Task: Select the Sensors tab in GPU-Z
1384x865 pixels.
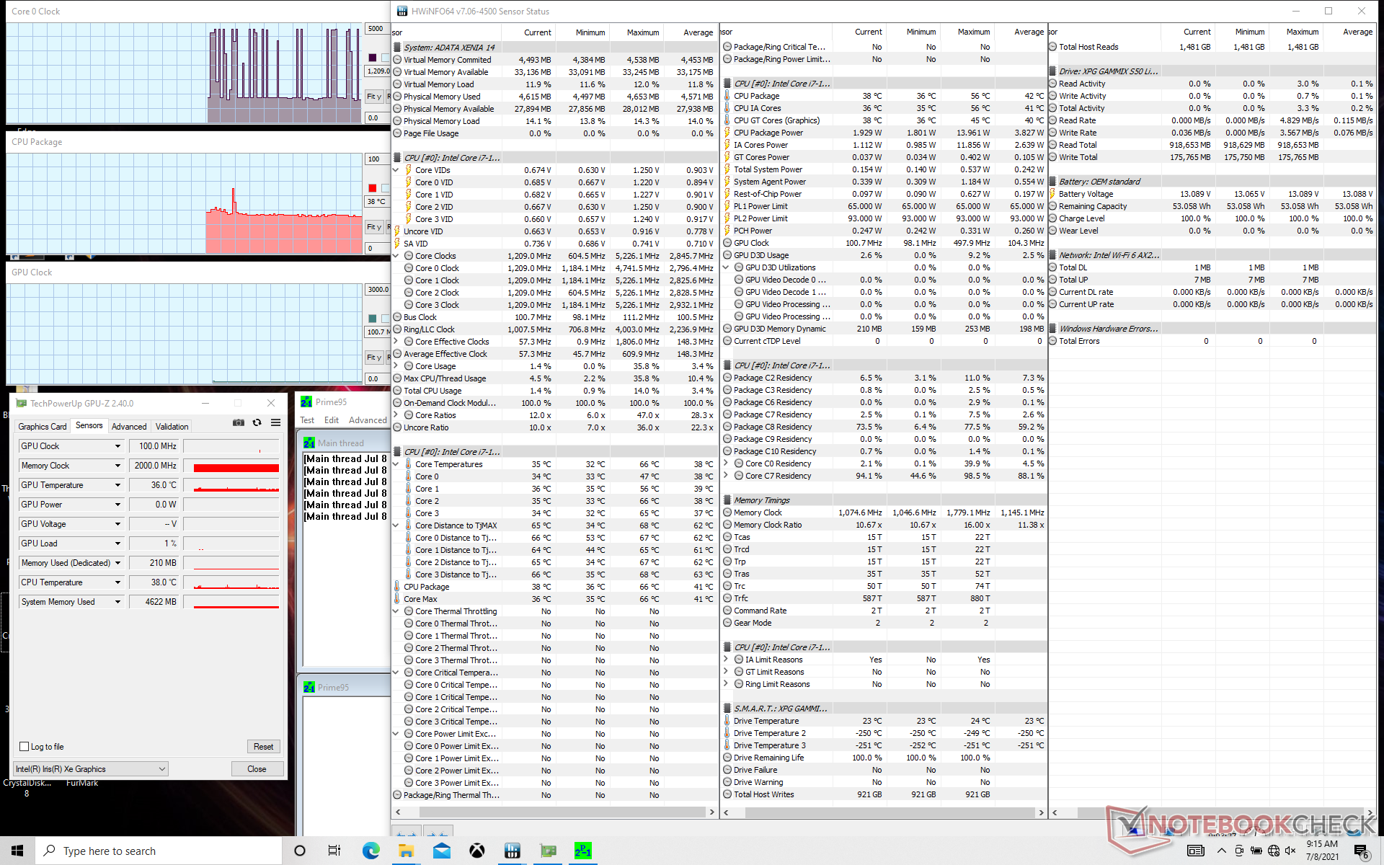Action: coord(89,426)
